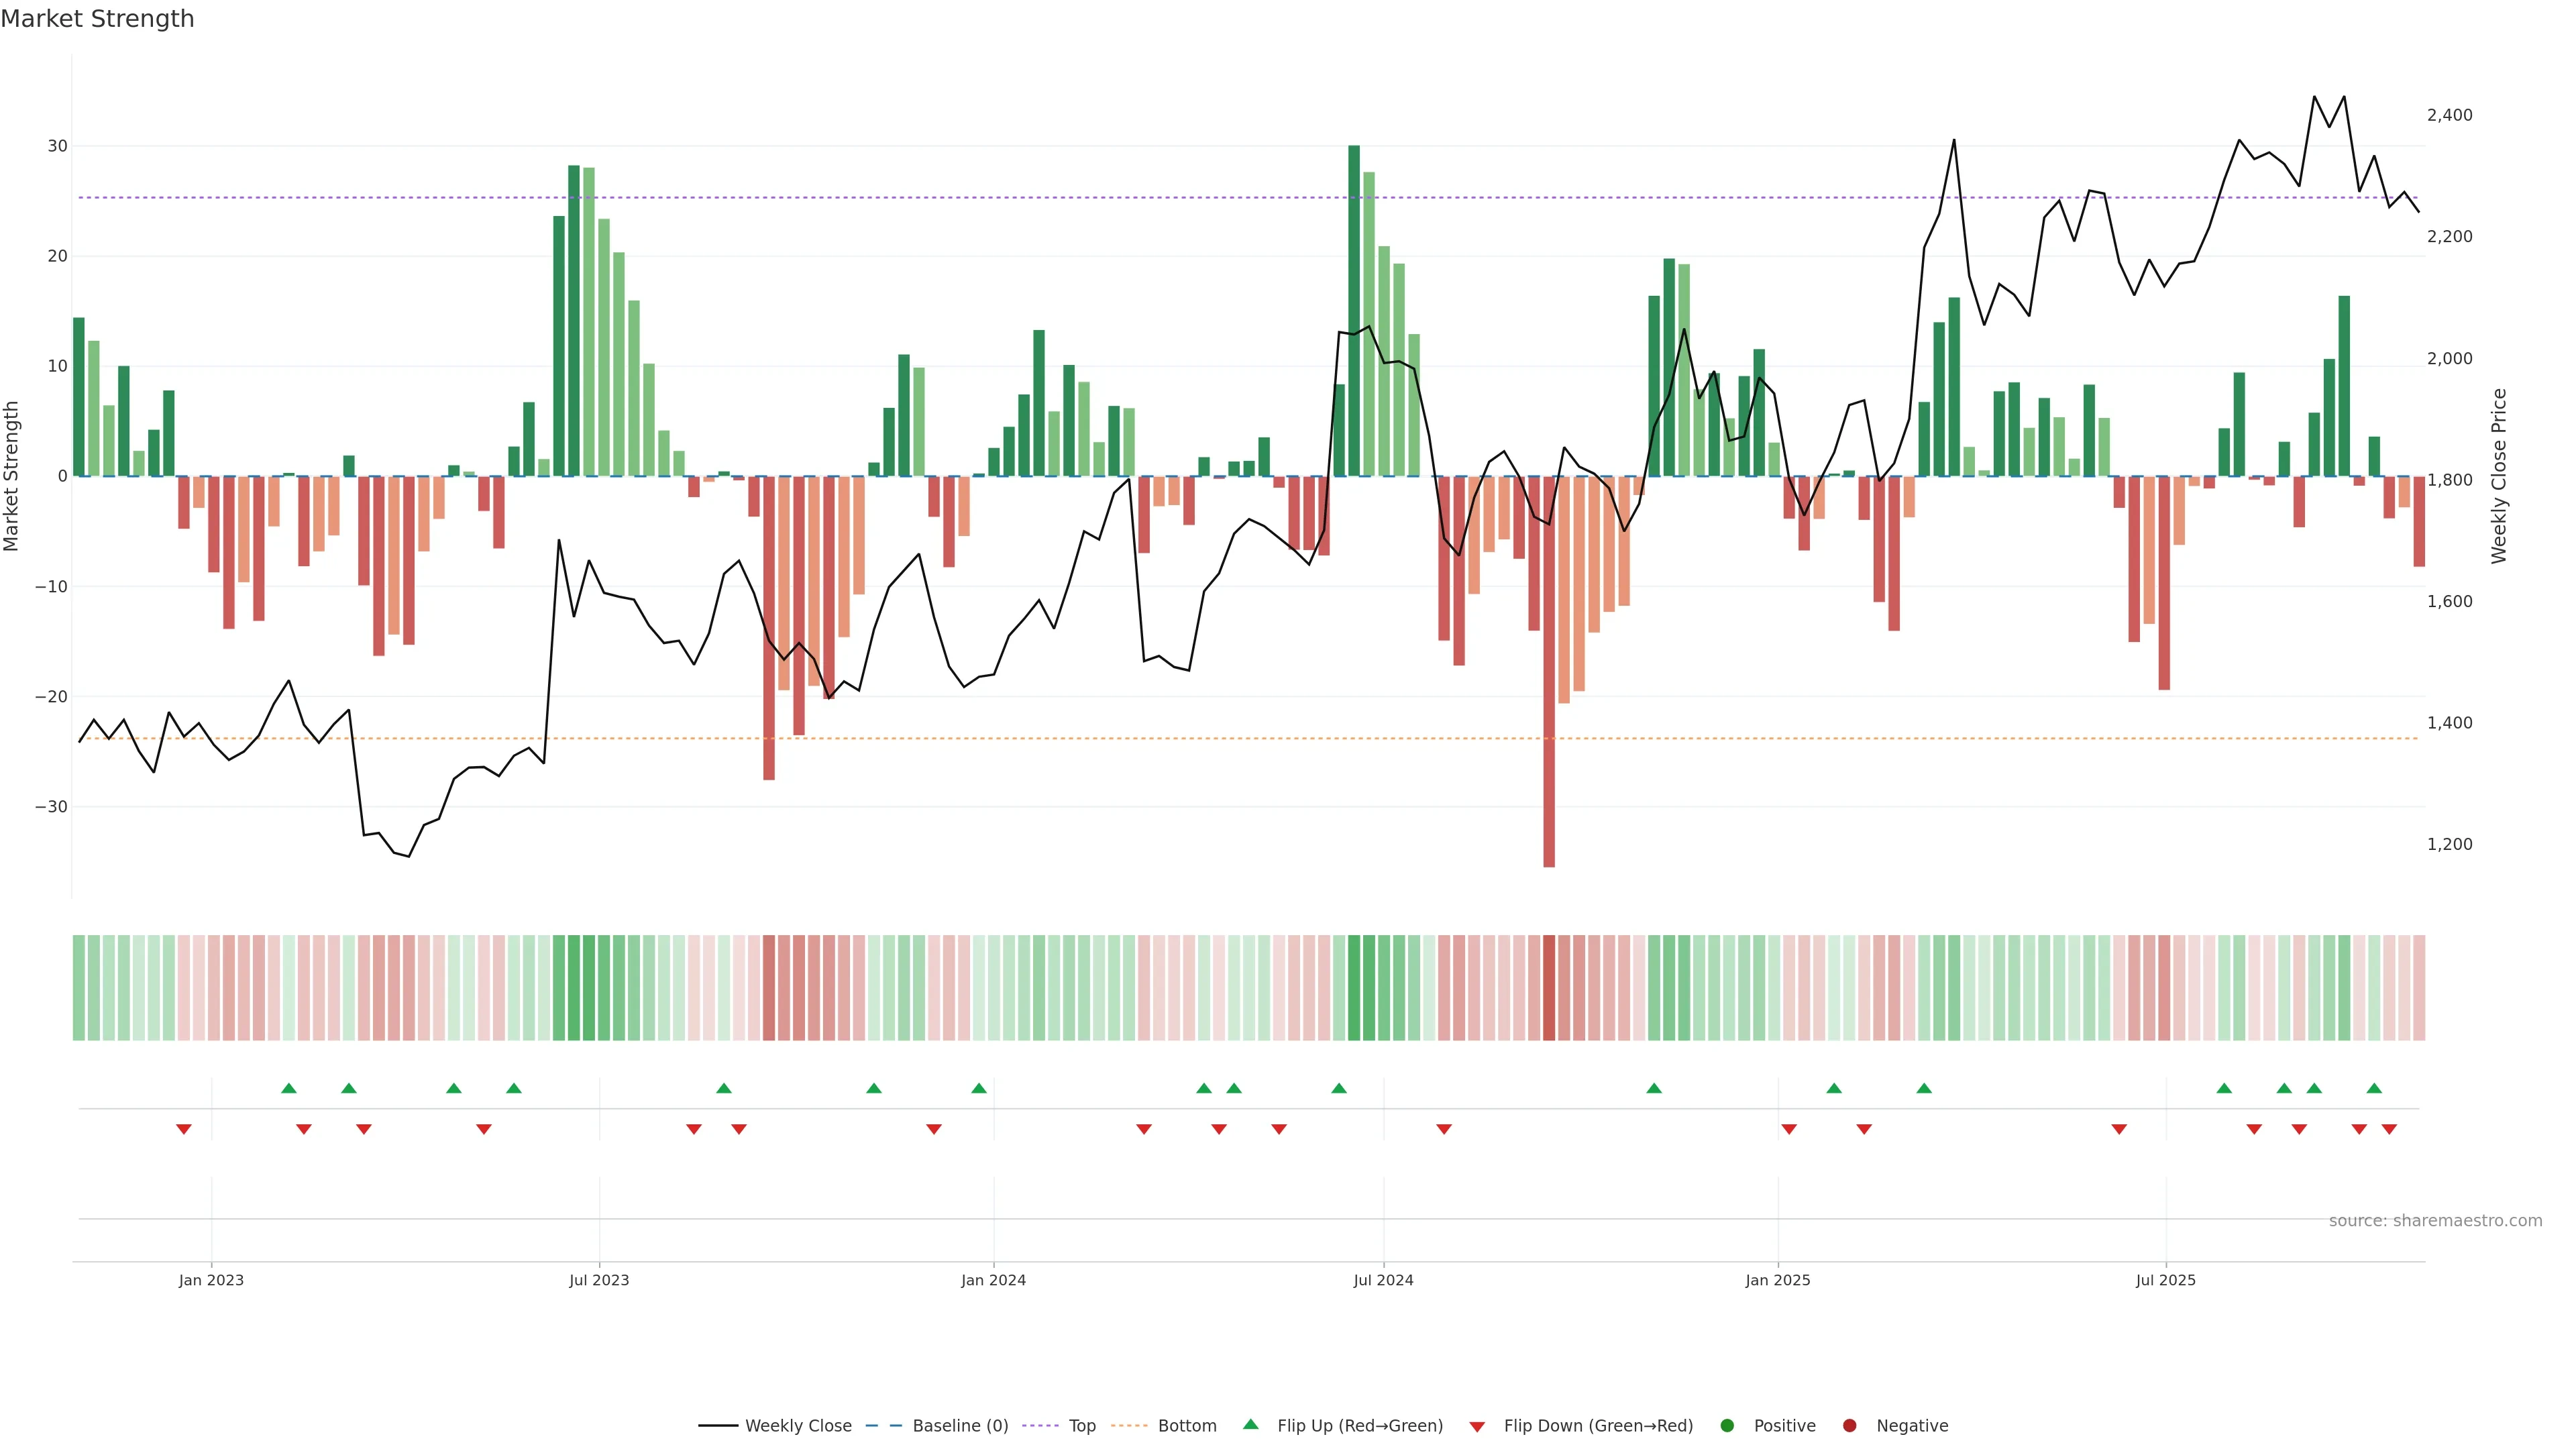Click the Jul 2024 axis label
Image resolution: width=2576 pixels, height=1449 pixels.
(x=1383, y=1280)
